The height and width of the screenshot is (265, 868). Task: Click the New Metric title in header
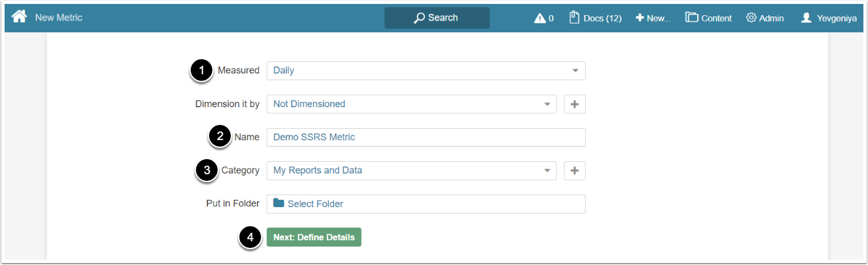point(59,18)
